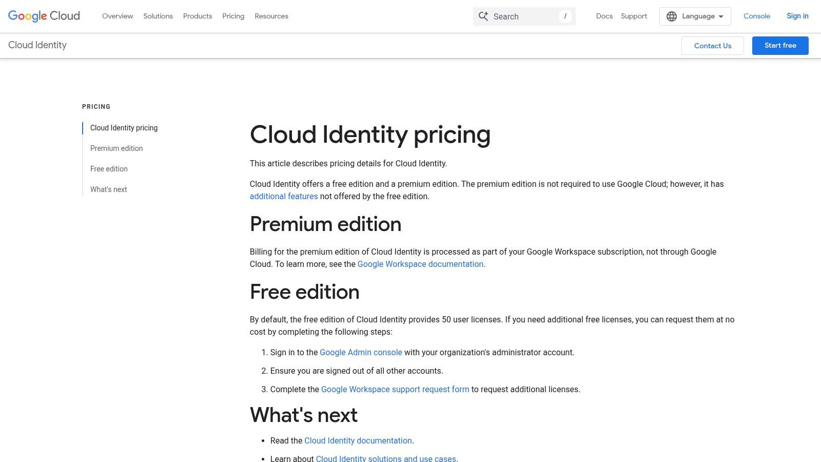Viewport: 821px width, 462px height.
Task: Open Cloud Identity solutions and use cases link
Action: pos(386,458)
